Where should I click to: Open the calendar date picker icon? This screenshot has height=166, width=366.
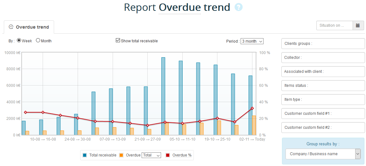358,25
